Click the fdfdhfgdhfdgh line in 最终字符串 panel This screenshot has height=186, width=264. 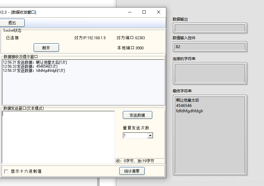pos(189,111)
